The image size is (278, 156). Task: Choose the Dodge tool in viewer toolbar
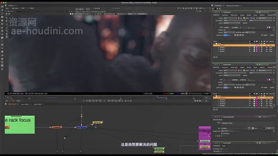[7, 37]
